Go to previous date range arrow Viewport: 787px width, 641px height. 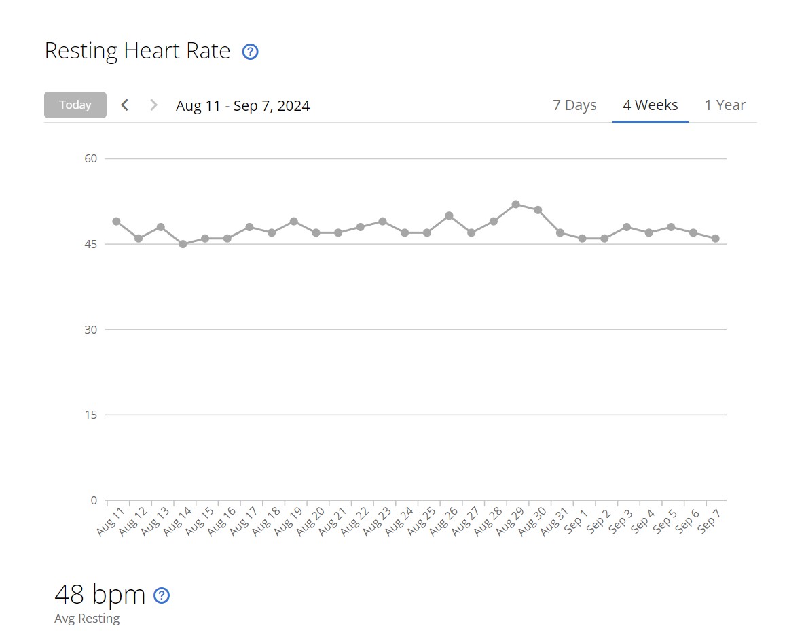[124, 105]
